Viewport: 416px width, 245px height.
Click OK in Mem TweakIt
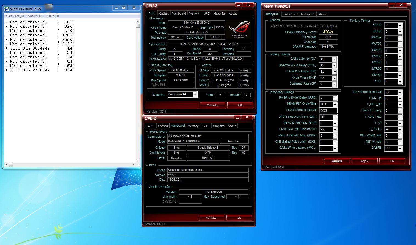point(392,161)
